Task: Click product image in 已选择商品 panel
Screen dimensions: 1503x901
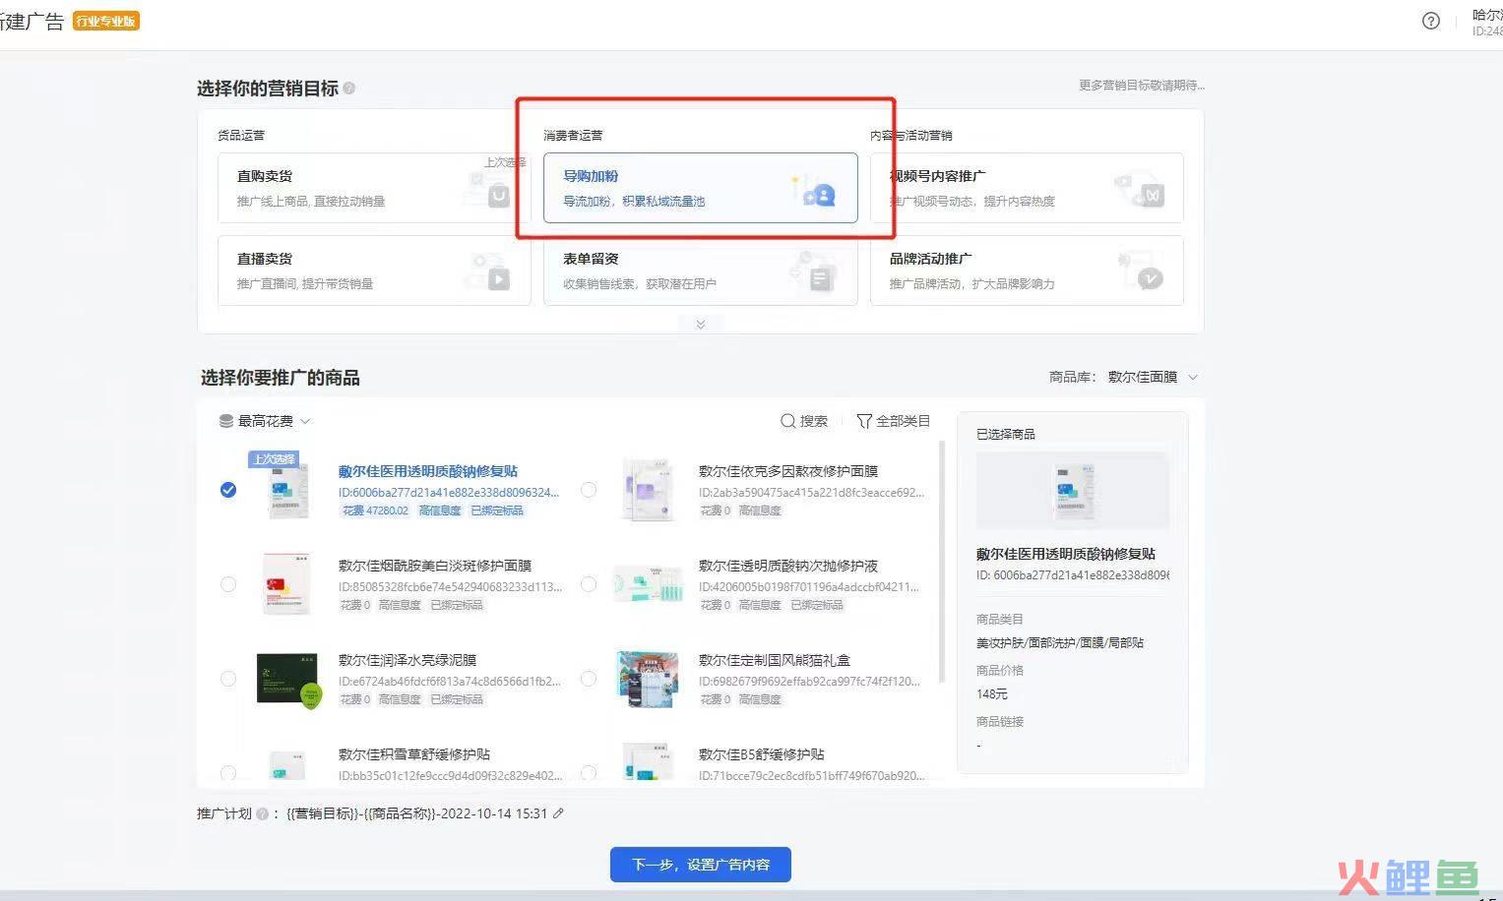Action: [x=1072, y=491]
